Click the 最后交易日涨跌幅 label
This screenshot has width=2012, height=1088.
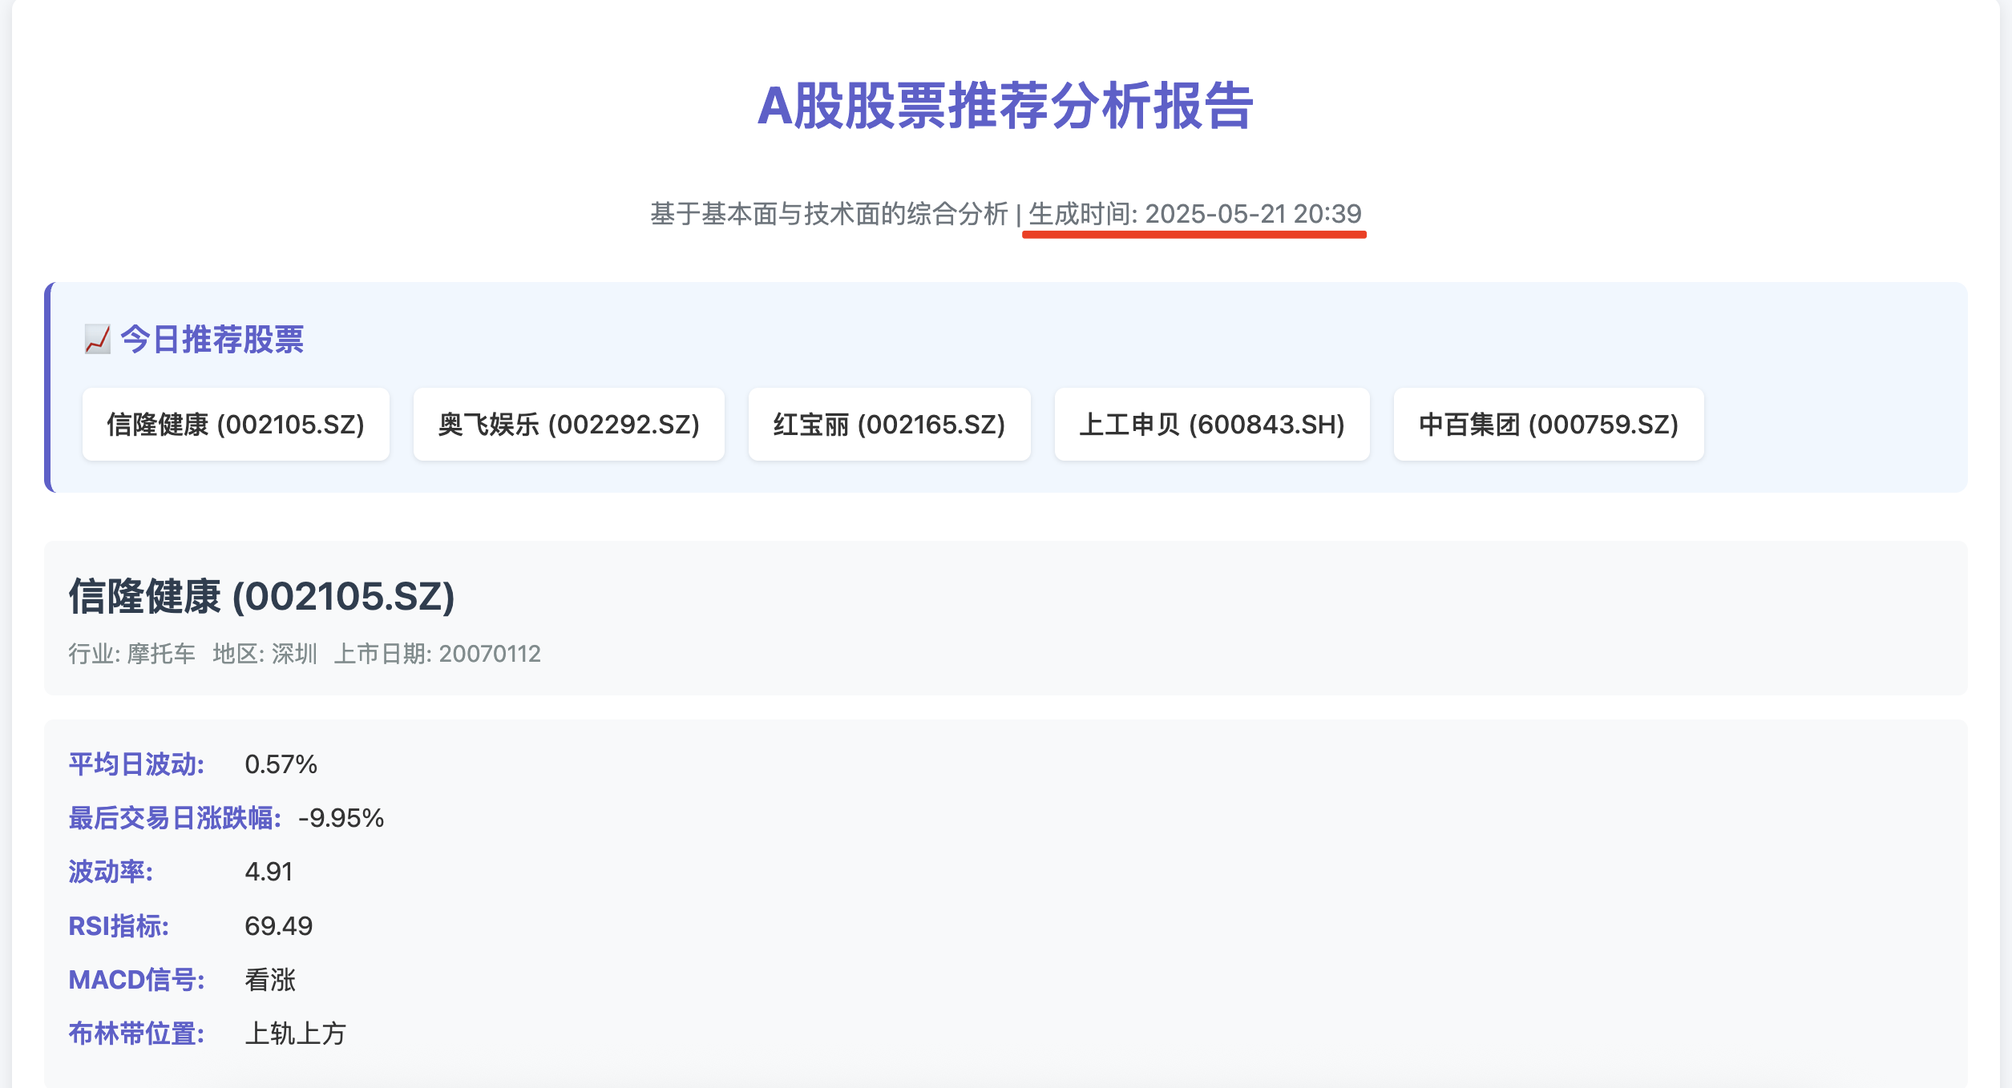click(175, 818)
